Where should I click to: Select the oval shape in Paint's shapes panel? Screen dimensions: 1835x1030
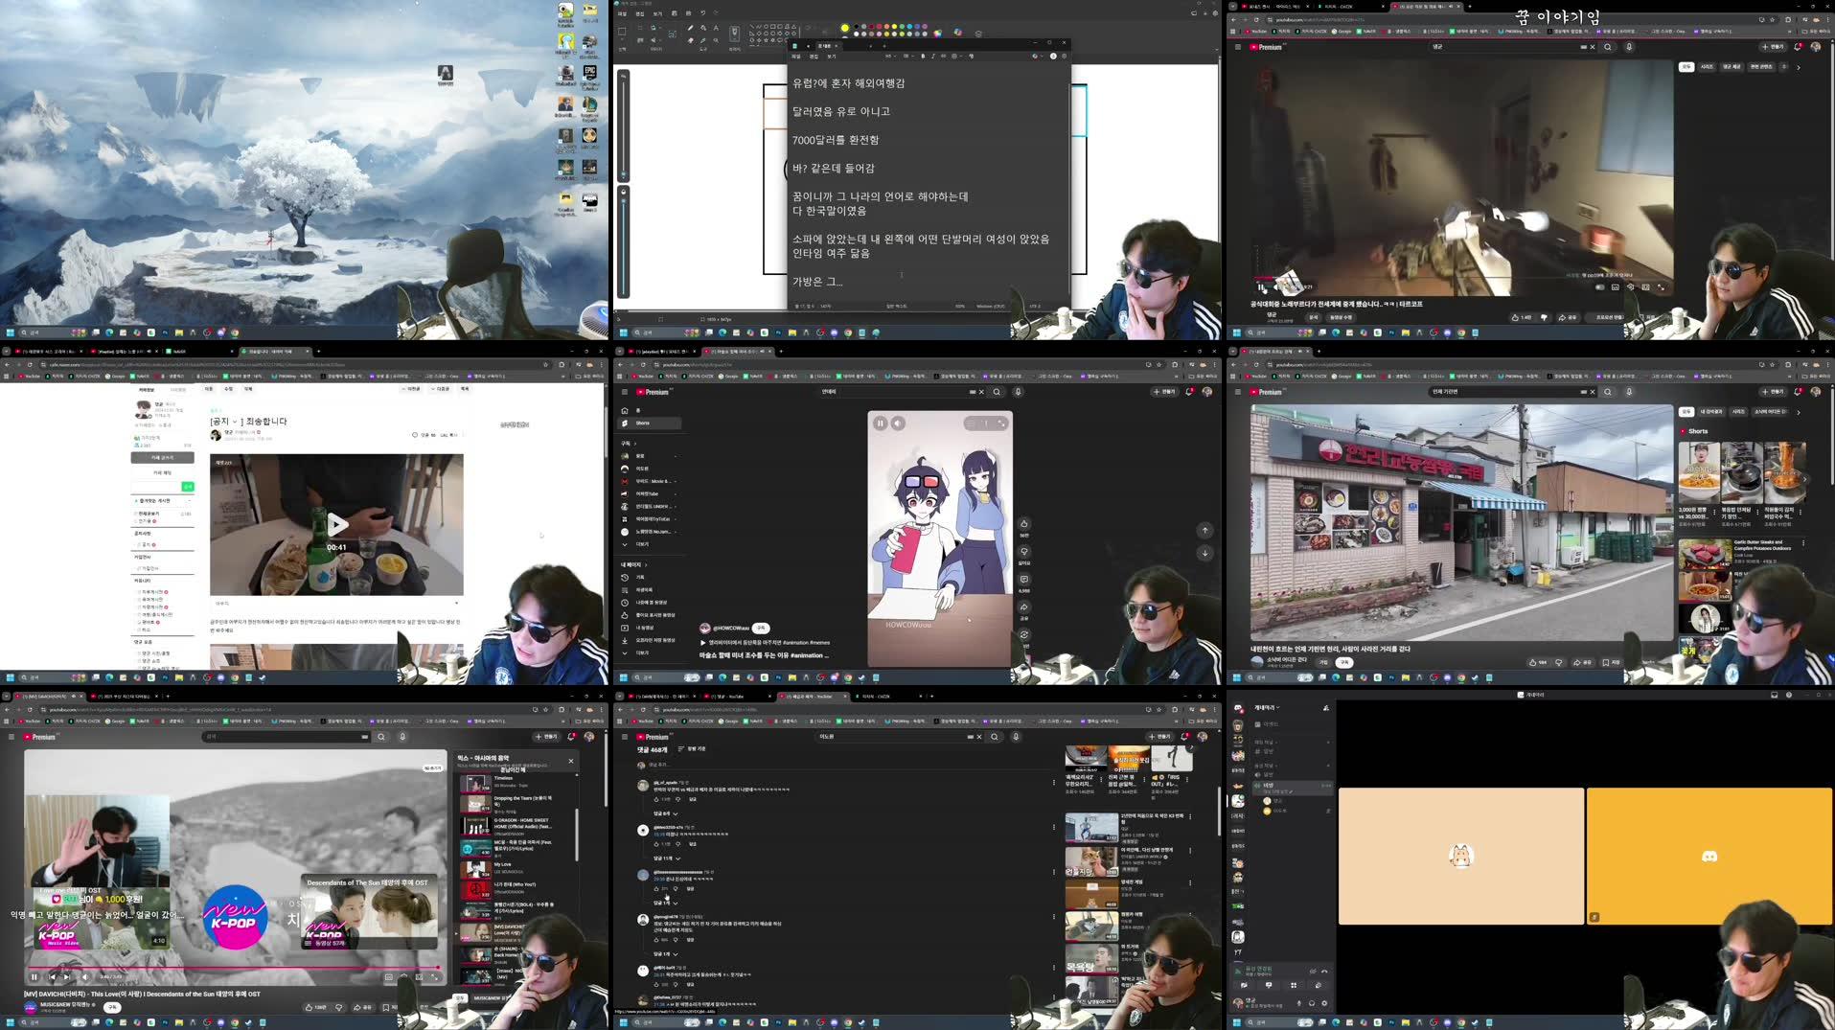766,26
